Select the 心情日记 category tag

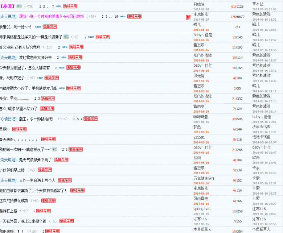point(8,119)
